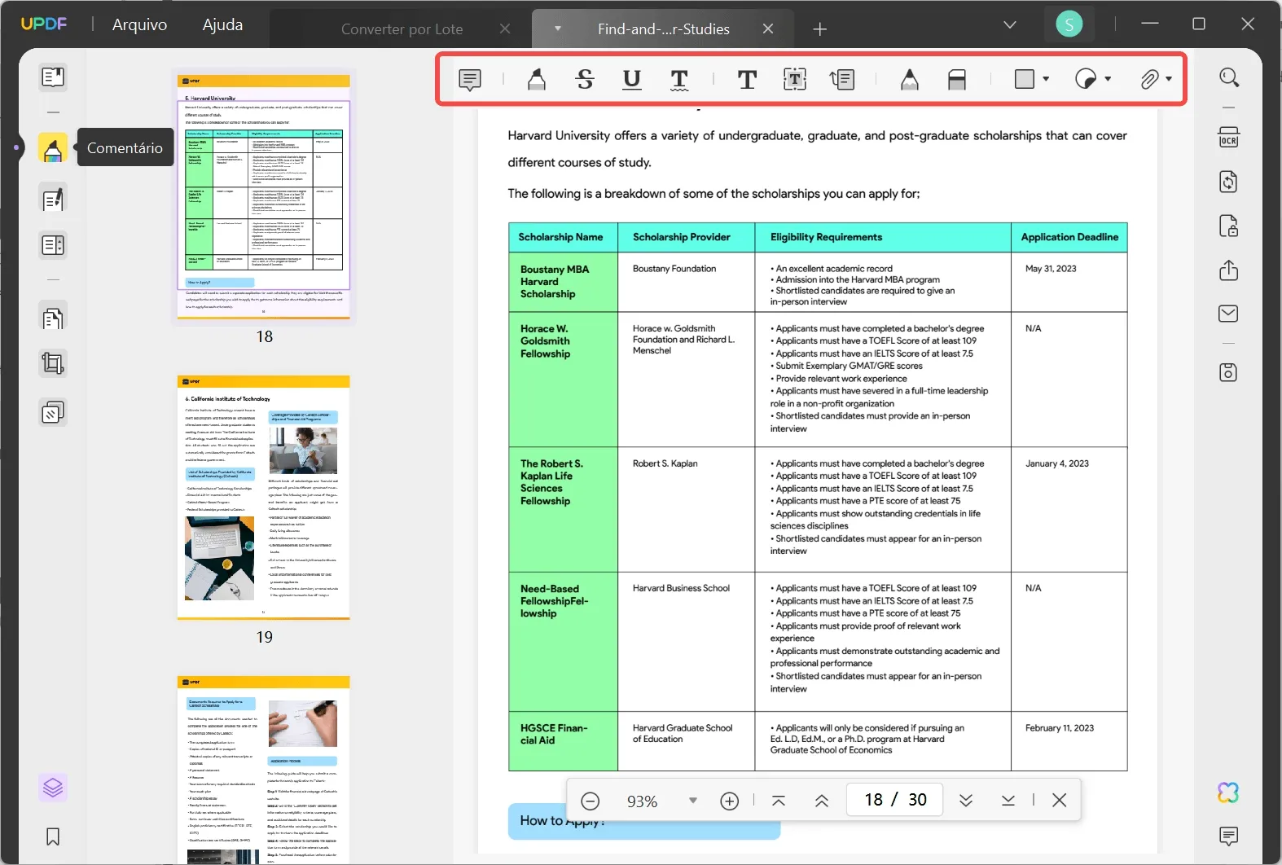This screenshot has height=865, width=1282.
Task: Close the page navigation bar
Action: (1060, 801)
